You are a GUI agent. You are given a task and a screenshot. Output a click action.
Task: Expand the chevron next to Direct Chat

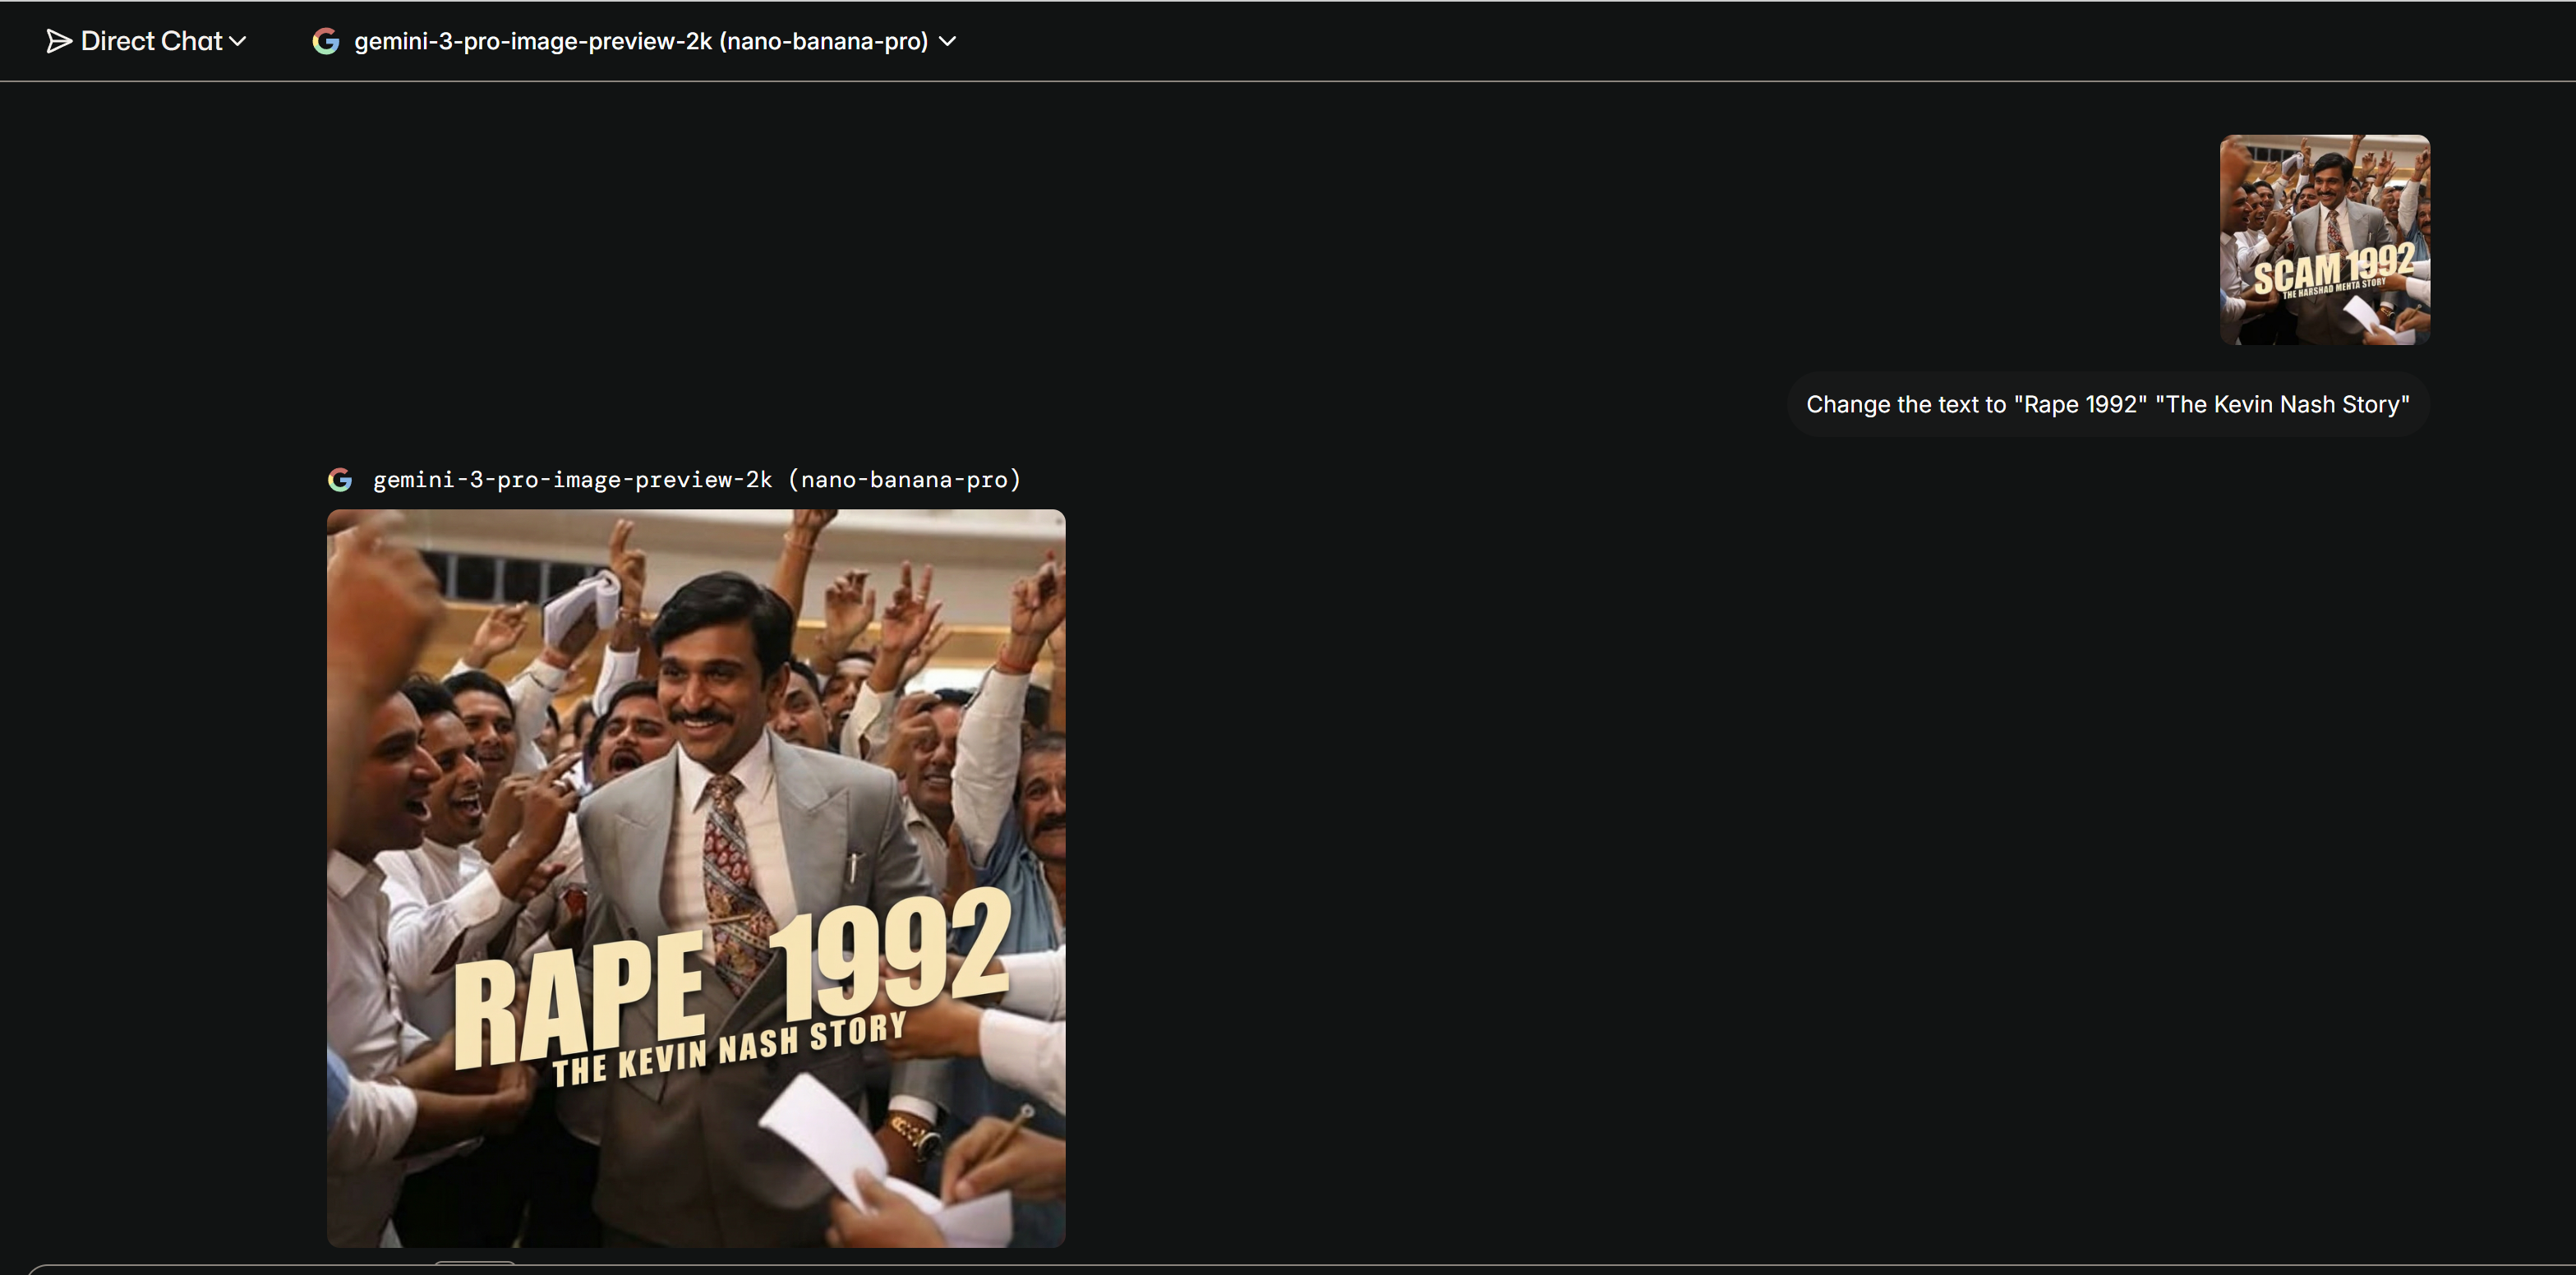click(x=238, y=41)
